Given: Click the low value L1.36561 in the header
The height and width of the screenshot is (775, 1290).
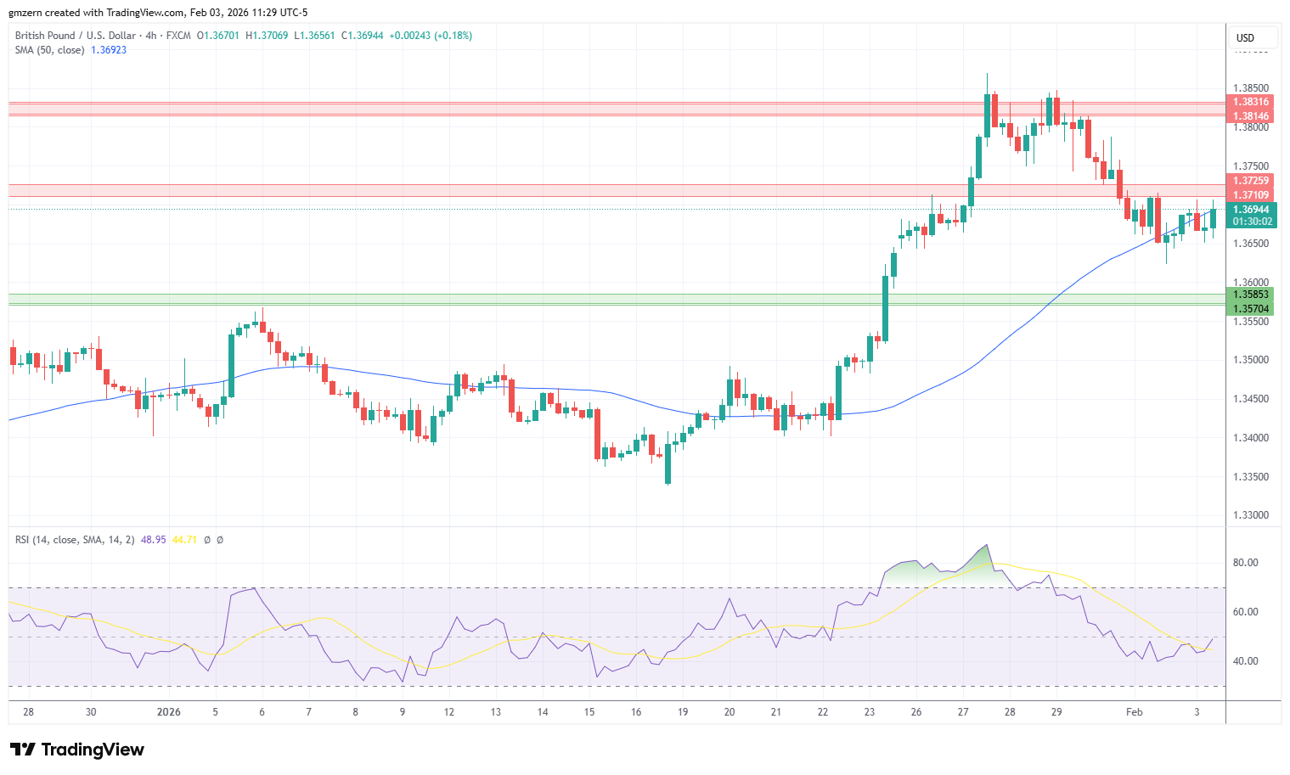Looking at the screenshot, I should [314, 36].
